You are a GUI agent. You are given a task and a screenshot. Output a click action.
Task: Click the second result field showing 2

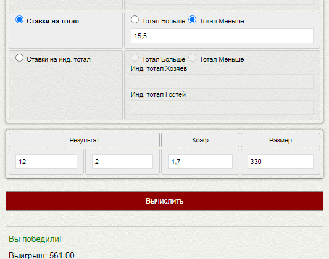[122, 162]
